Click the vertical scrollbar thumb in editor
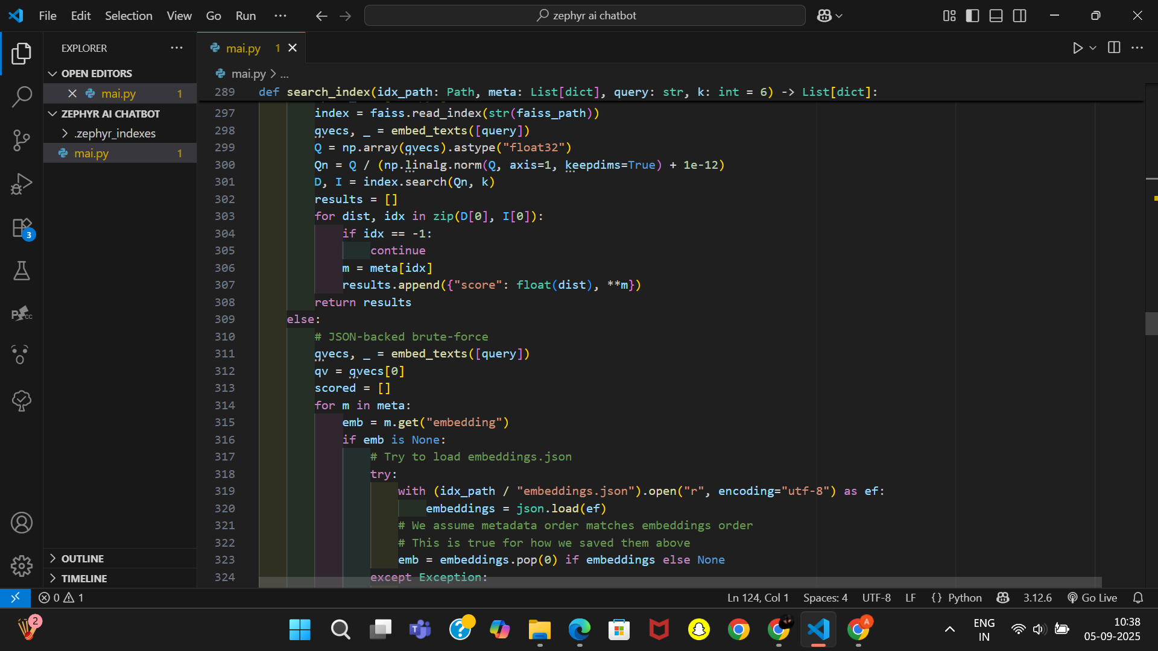The image size is (1158, 651). point(1151,324)
